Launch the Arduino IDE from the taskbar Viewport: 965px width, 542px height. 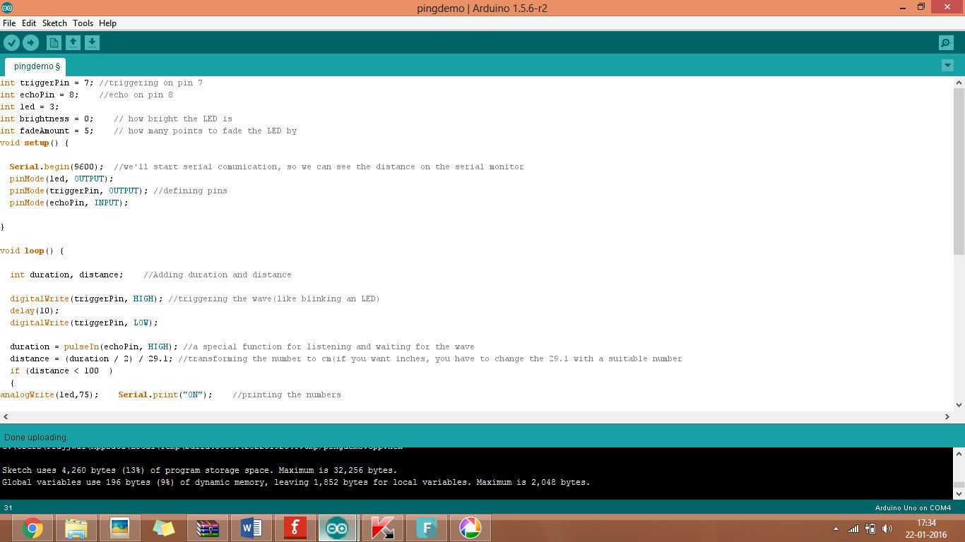(338, 527)
